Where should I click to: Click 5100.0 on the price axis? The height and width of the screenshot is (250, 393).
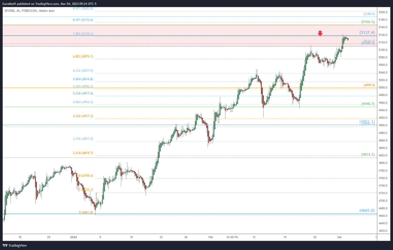[x=383, y=50]
